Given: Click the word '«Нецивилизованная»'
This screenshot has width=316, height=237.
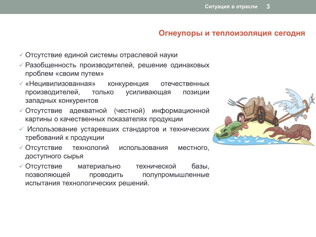Looking at the screenshot, I should pyautogui.click(x=60, y=84).
